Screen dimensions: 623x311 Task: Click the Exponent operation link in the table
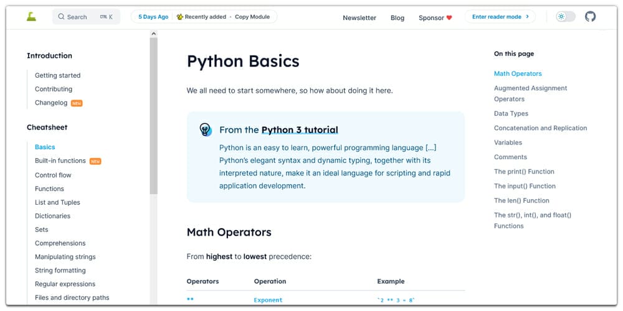268,300
